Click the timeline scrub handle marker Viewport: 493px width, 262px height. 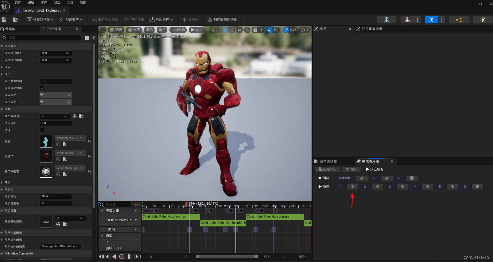(186, 204)
